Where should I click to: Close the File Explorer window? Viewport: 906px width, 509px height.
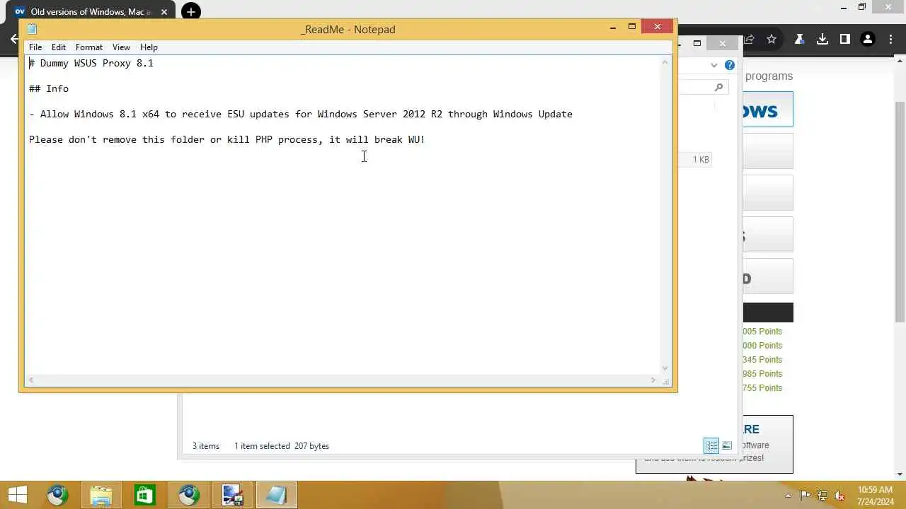[723, 44]
